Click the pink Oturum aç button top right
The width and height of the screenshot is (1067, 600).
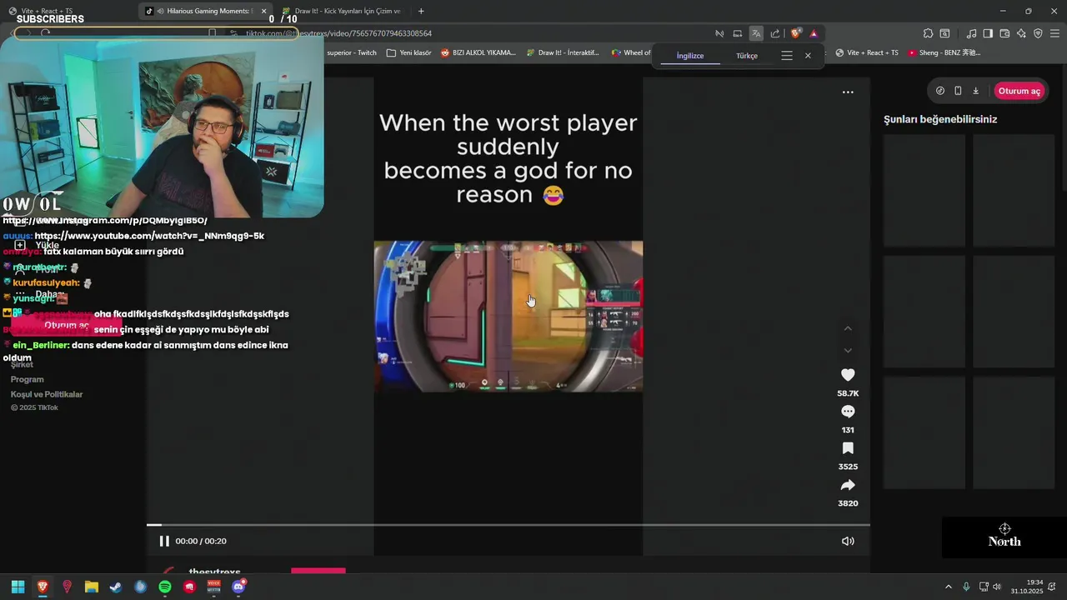point(1019,91)
